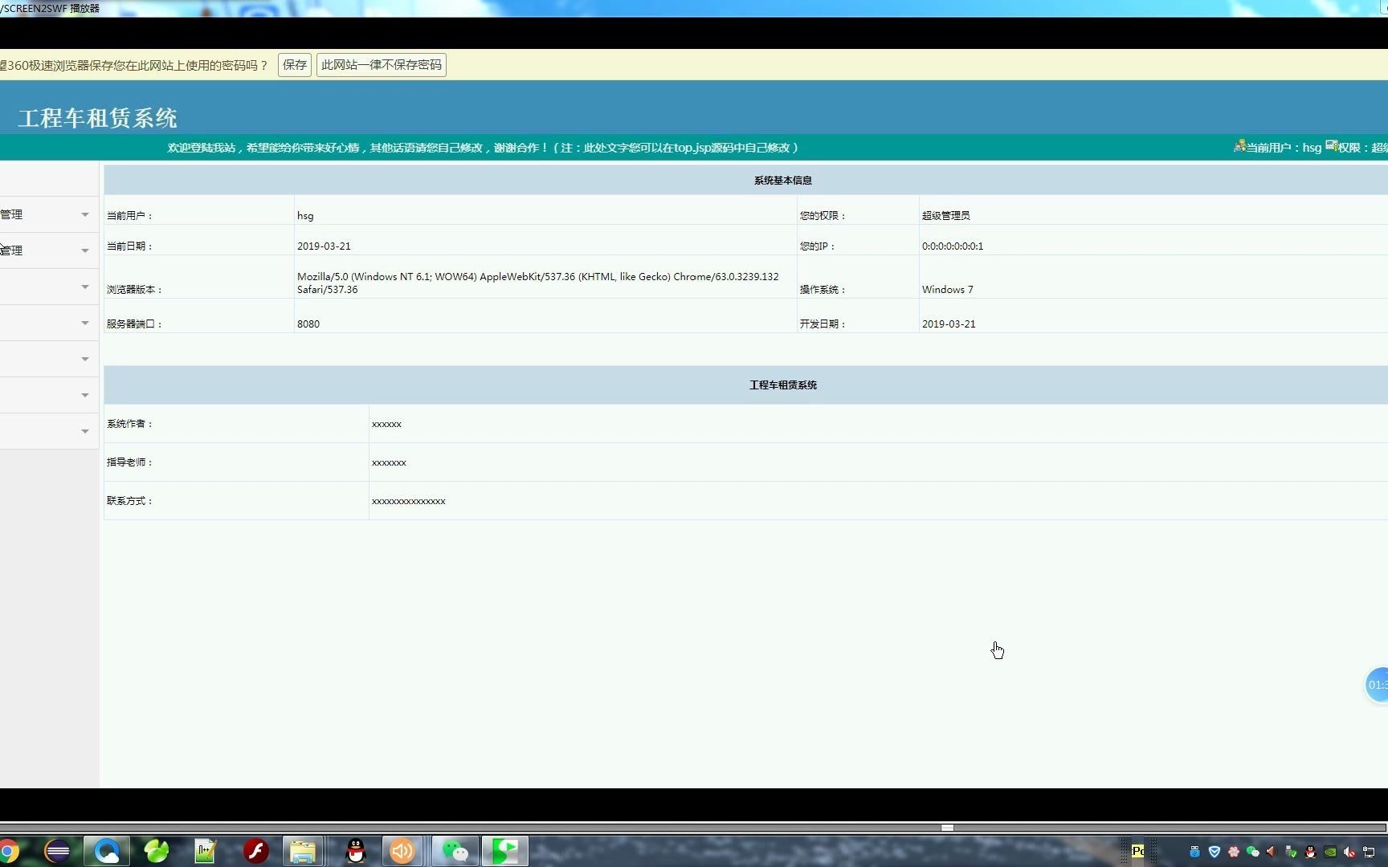1388x867 pixels.
Task: Click the safely remove hardware tray icon
Action: point(1291,852)
